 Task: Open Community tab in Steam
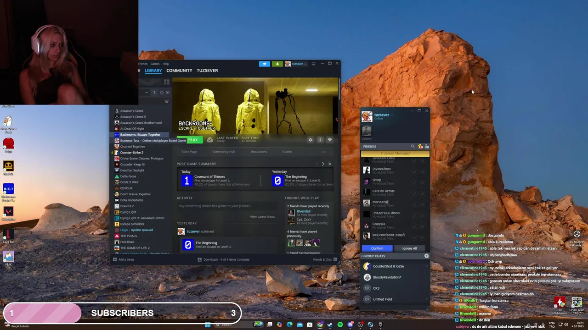pos(179,71)
